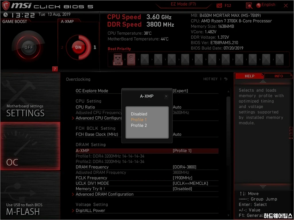The image size is (294, 220).
Task: Click the help panel bottom collapse handle
Action: [x=263, y=187]
